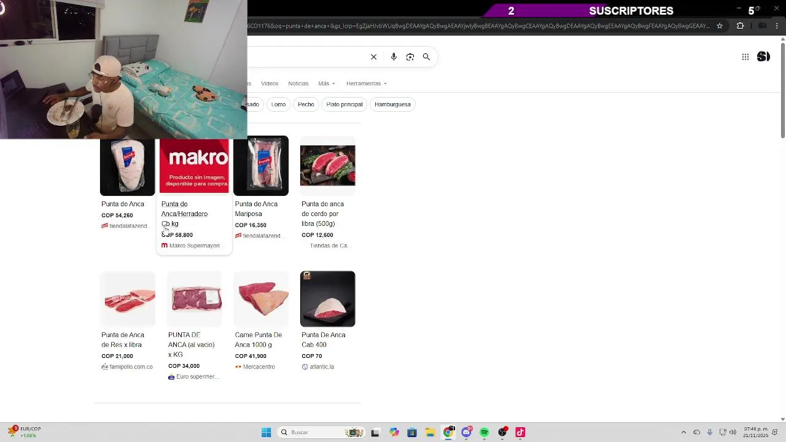This screenshot has height=442, width=786.
Task: Expand the Más search filter dropdown
Action: [x=326, y=83]
